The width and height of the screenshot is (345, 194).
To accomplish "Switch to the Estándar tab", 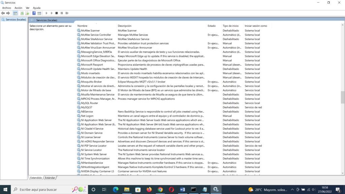I will [x=50, y=177].
